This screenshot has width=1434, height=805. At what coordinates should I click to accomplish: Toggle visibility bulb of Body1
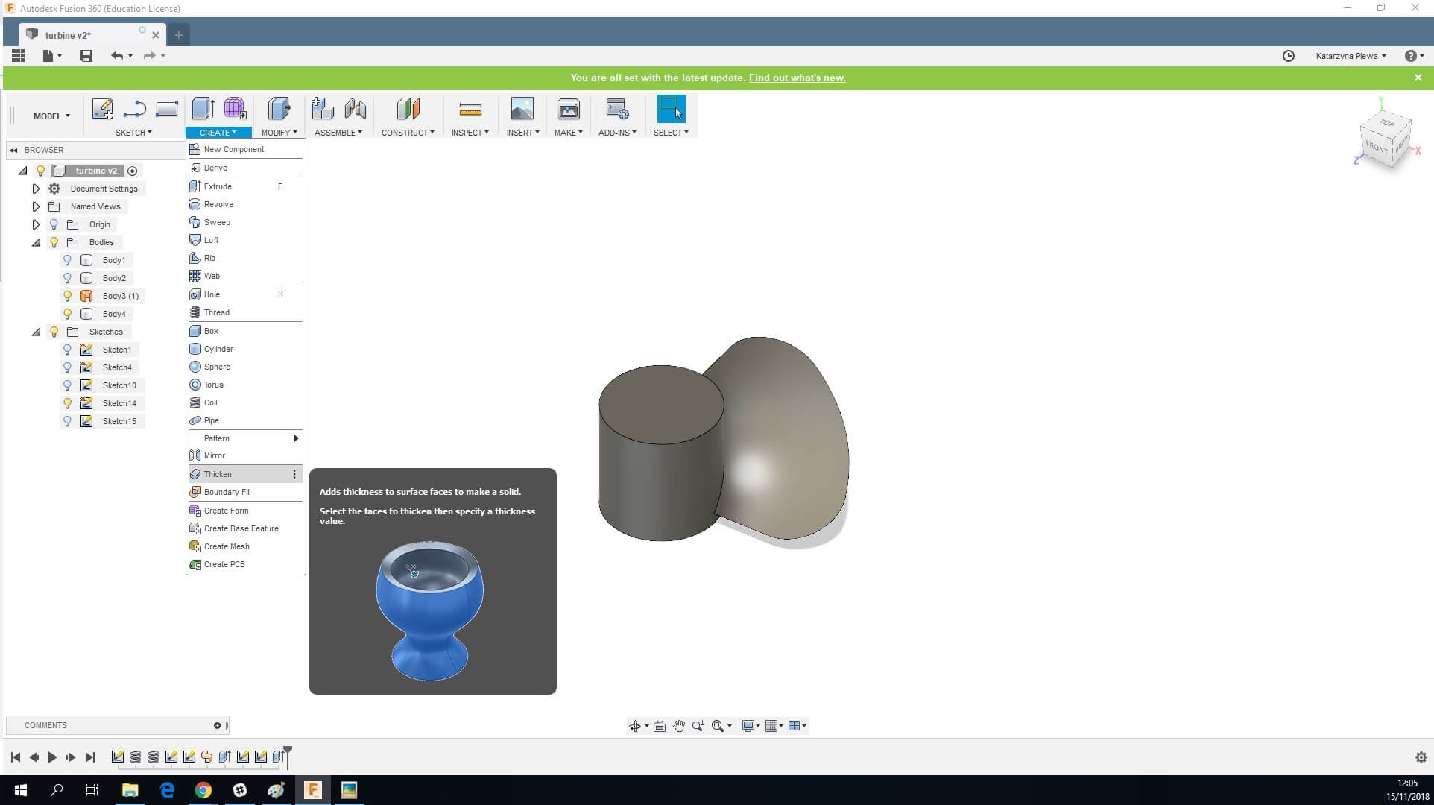click(x=67, y=260)
